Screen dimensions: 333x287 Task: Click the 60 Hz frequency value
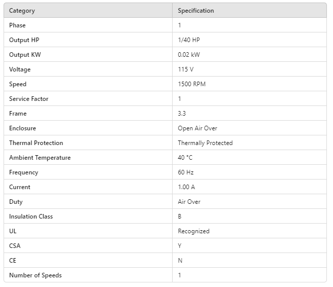pyautogui.click(x=186, y=172)
